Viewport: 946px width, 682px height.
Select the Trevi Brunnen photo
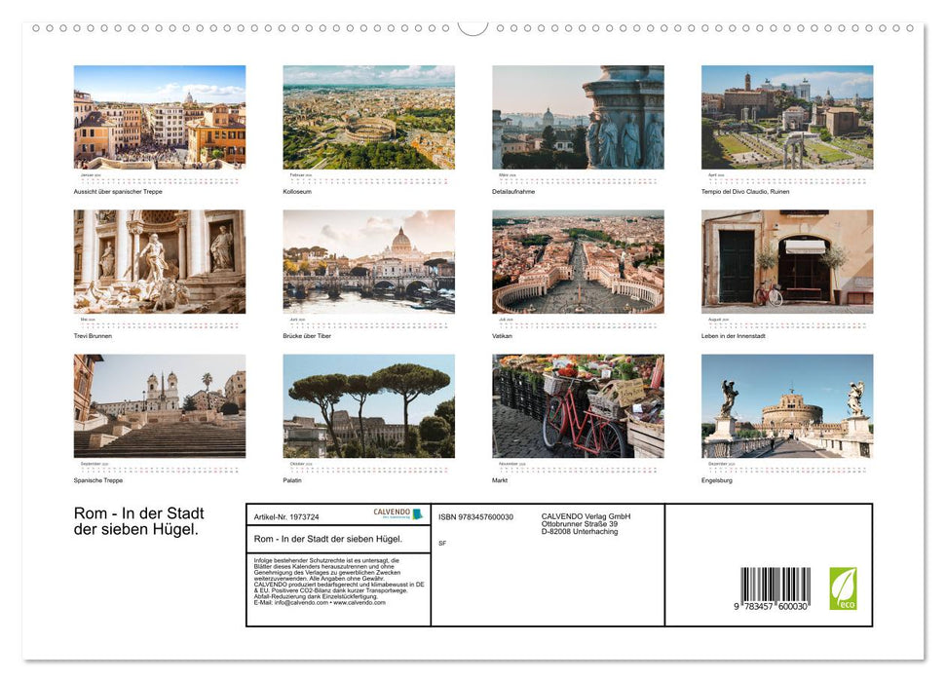coord(160,261)
